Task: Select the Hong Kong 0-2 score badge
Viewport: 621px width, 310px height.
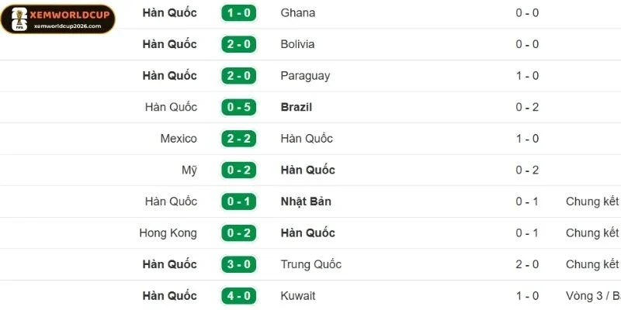Action: (239, 233)
